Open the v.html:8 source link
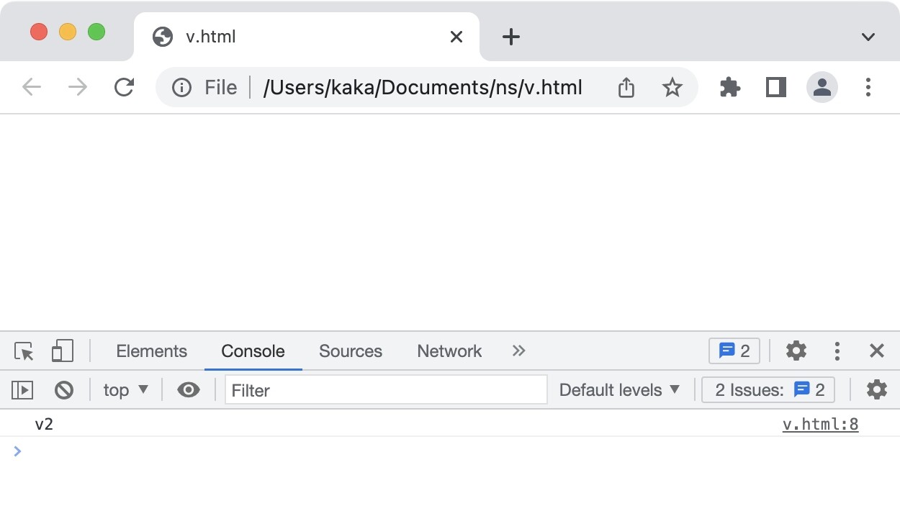Viewport: 900px width, 506px height. [820, 425]
